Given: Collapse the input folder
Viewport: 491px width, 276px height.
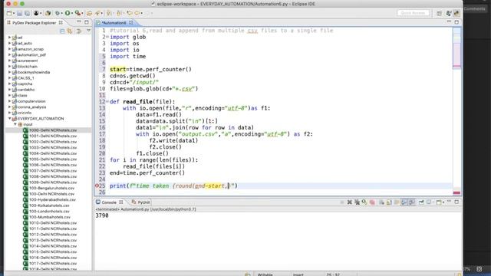Looking at the screenshot, I should pos(15,124).
